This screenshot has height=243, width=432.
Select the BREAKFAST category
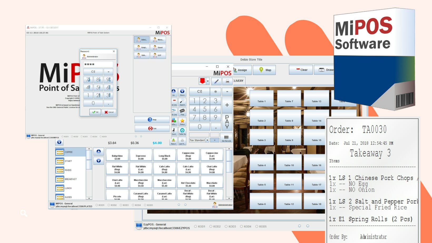tap(70, 179)
